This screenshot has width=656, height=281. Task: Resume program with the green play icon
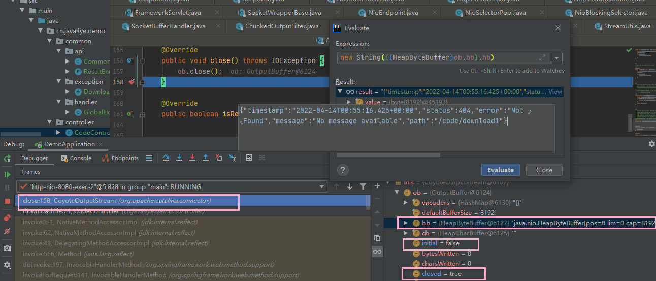click(x=7, y=174)
